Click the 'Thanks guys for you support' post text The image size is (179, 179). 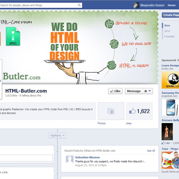(x=110, y=161)
